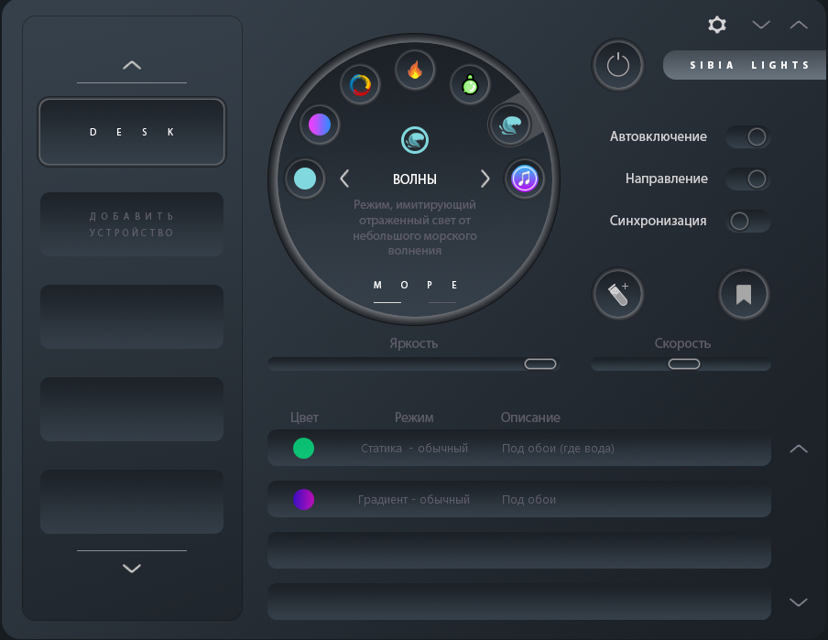Select the static cyan color mode
This screenshot has width=828, height=640.
point(305,179)
